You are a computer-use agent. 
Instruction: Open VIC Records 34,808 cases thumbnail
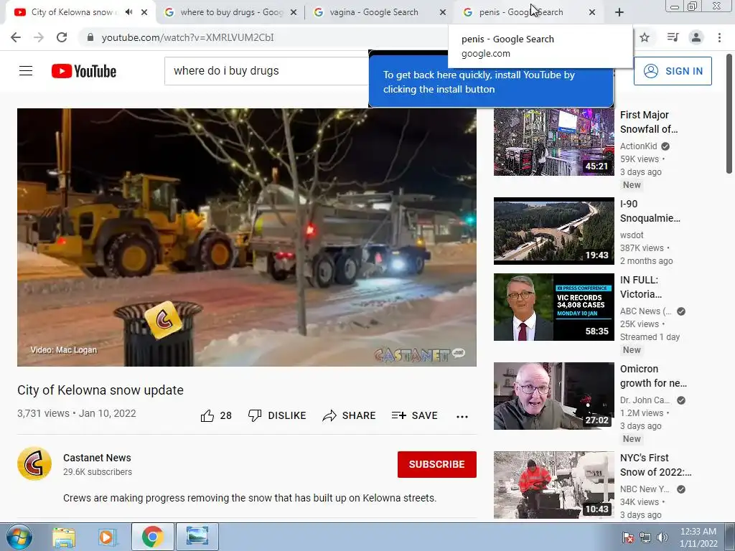553,307
